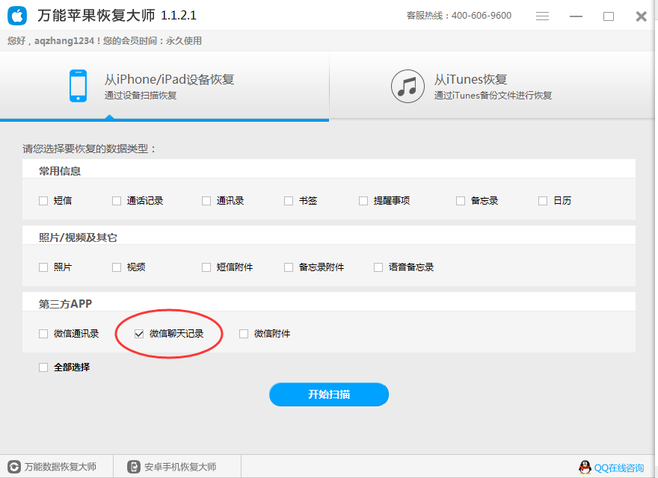Enable the 短信 checkbox
This screenshot has height=478, width=658.
click(x=43, y=201)
